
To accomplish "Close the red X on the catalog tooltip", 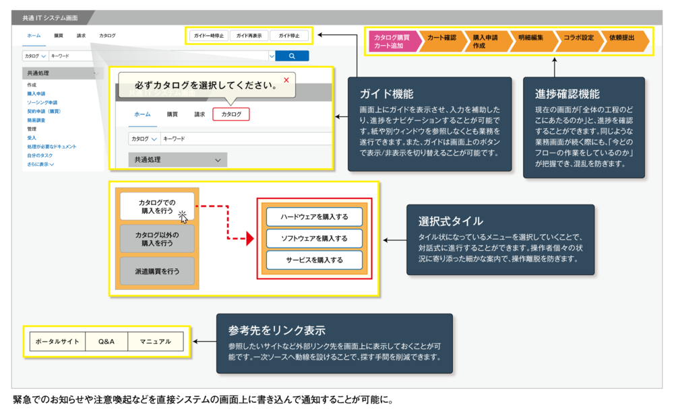I will [286, 80].
